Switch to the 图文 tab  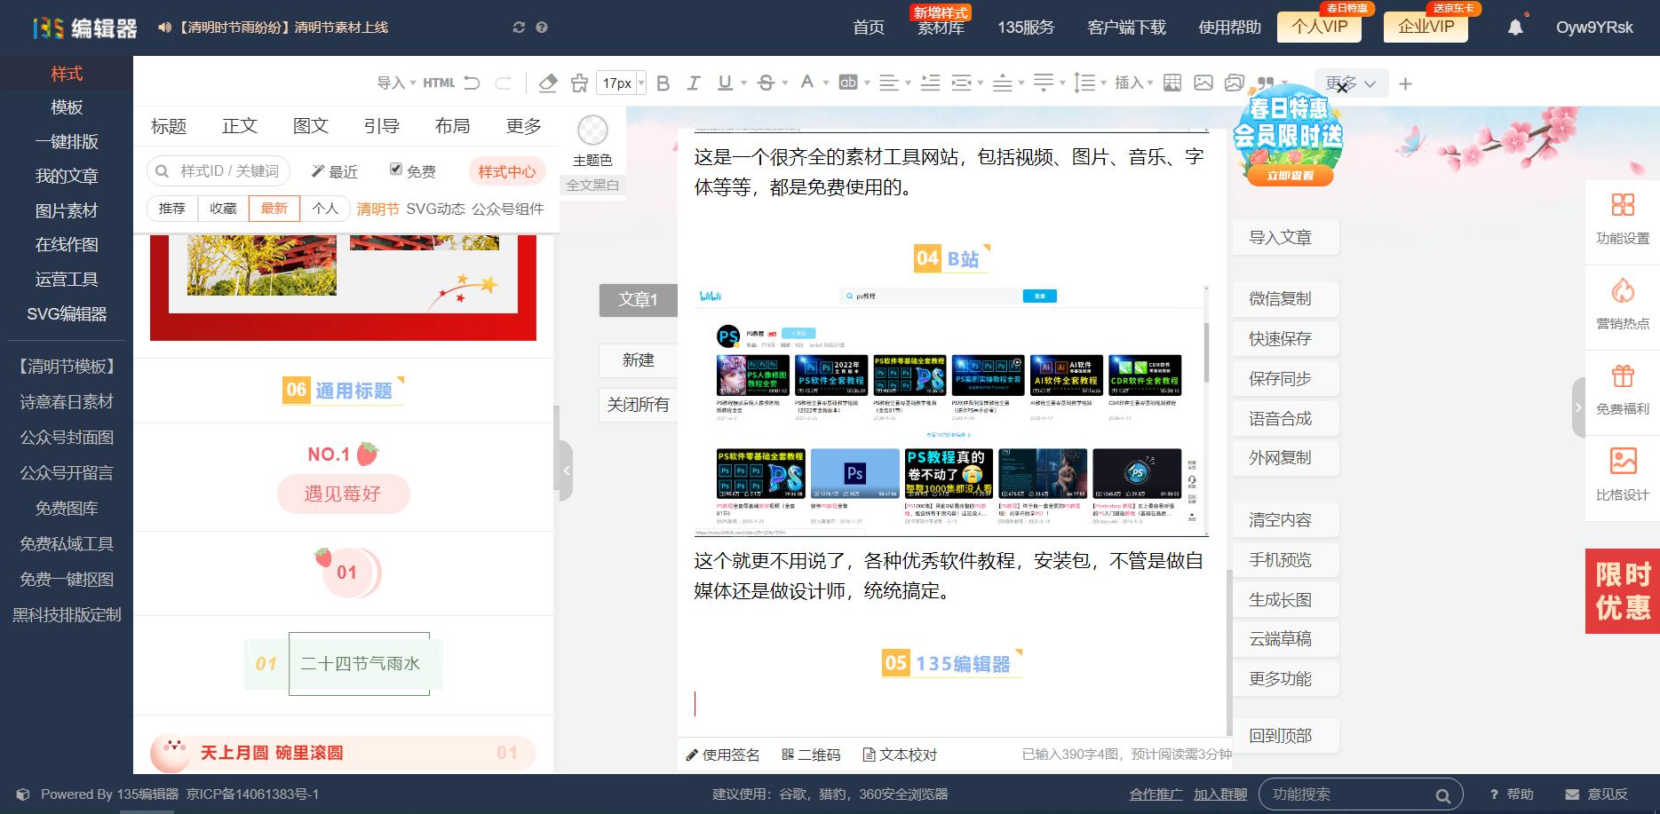(309, 125)
